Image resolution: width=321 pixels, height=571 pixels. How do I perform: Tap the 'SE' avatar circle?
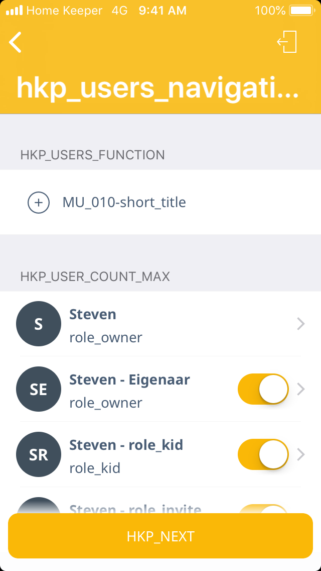tap(39, 389)
